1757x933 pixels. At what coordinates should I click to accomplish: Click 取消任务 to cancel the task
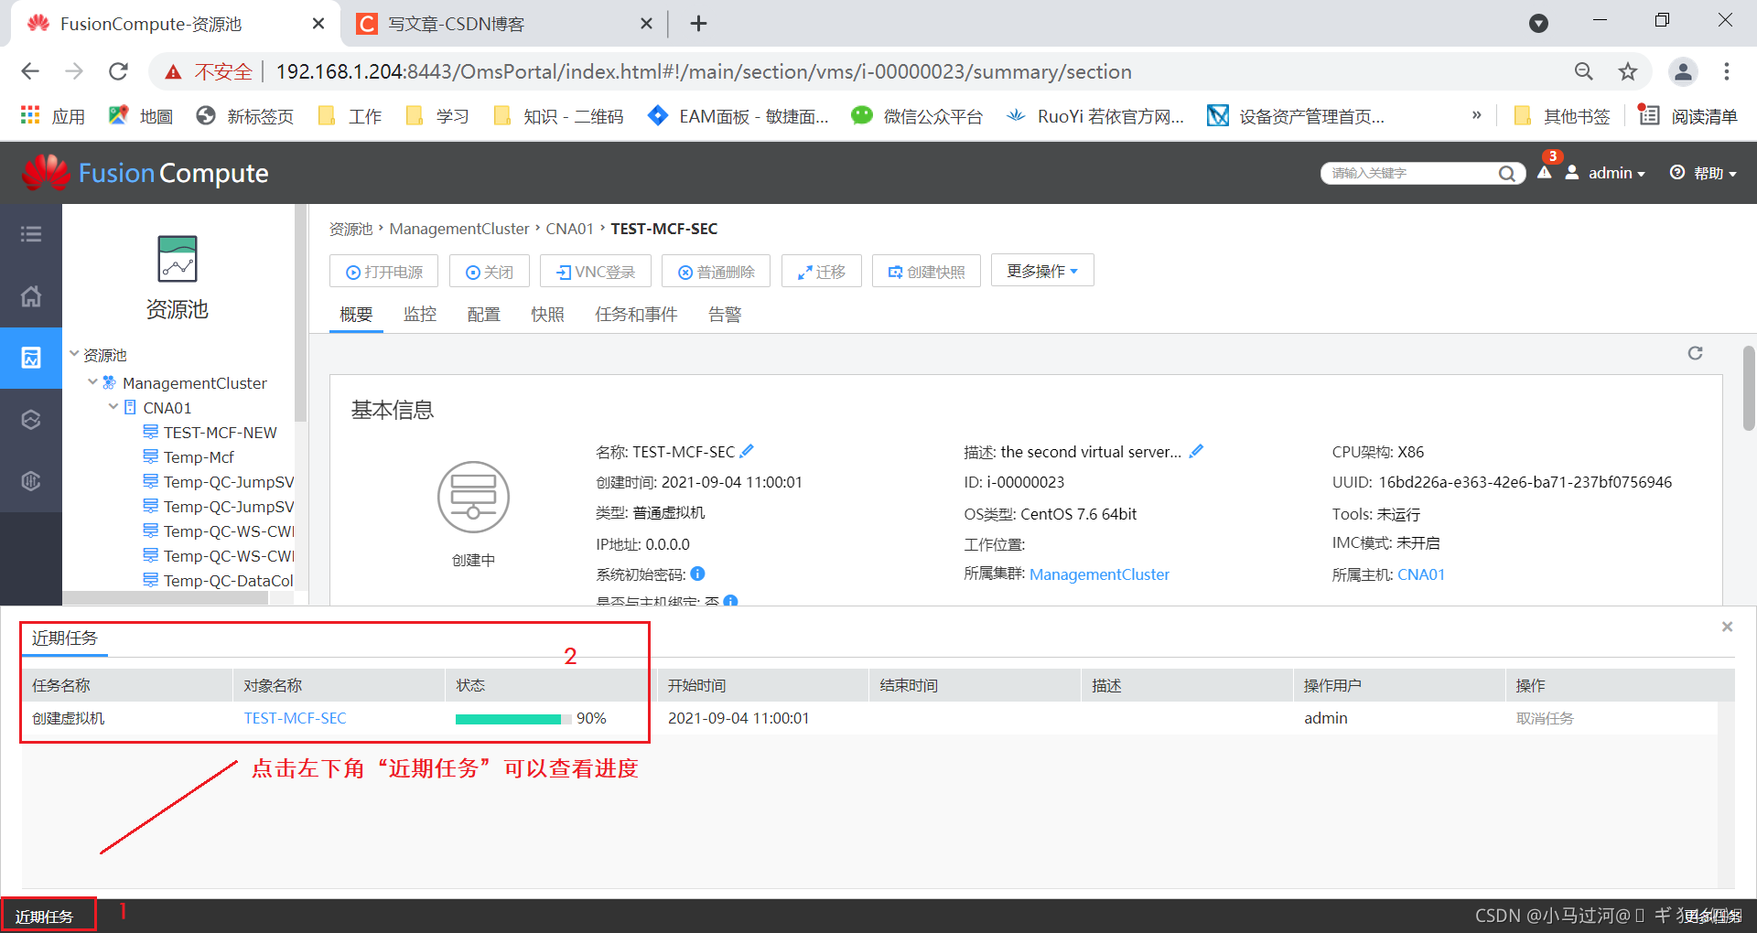point(1546,718)
